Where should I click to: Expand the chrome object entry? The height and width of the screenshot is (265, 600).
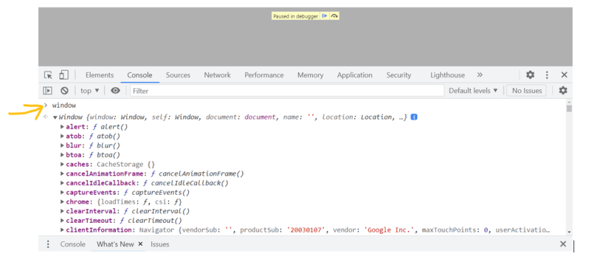click(62, 202)
